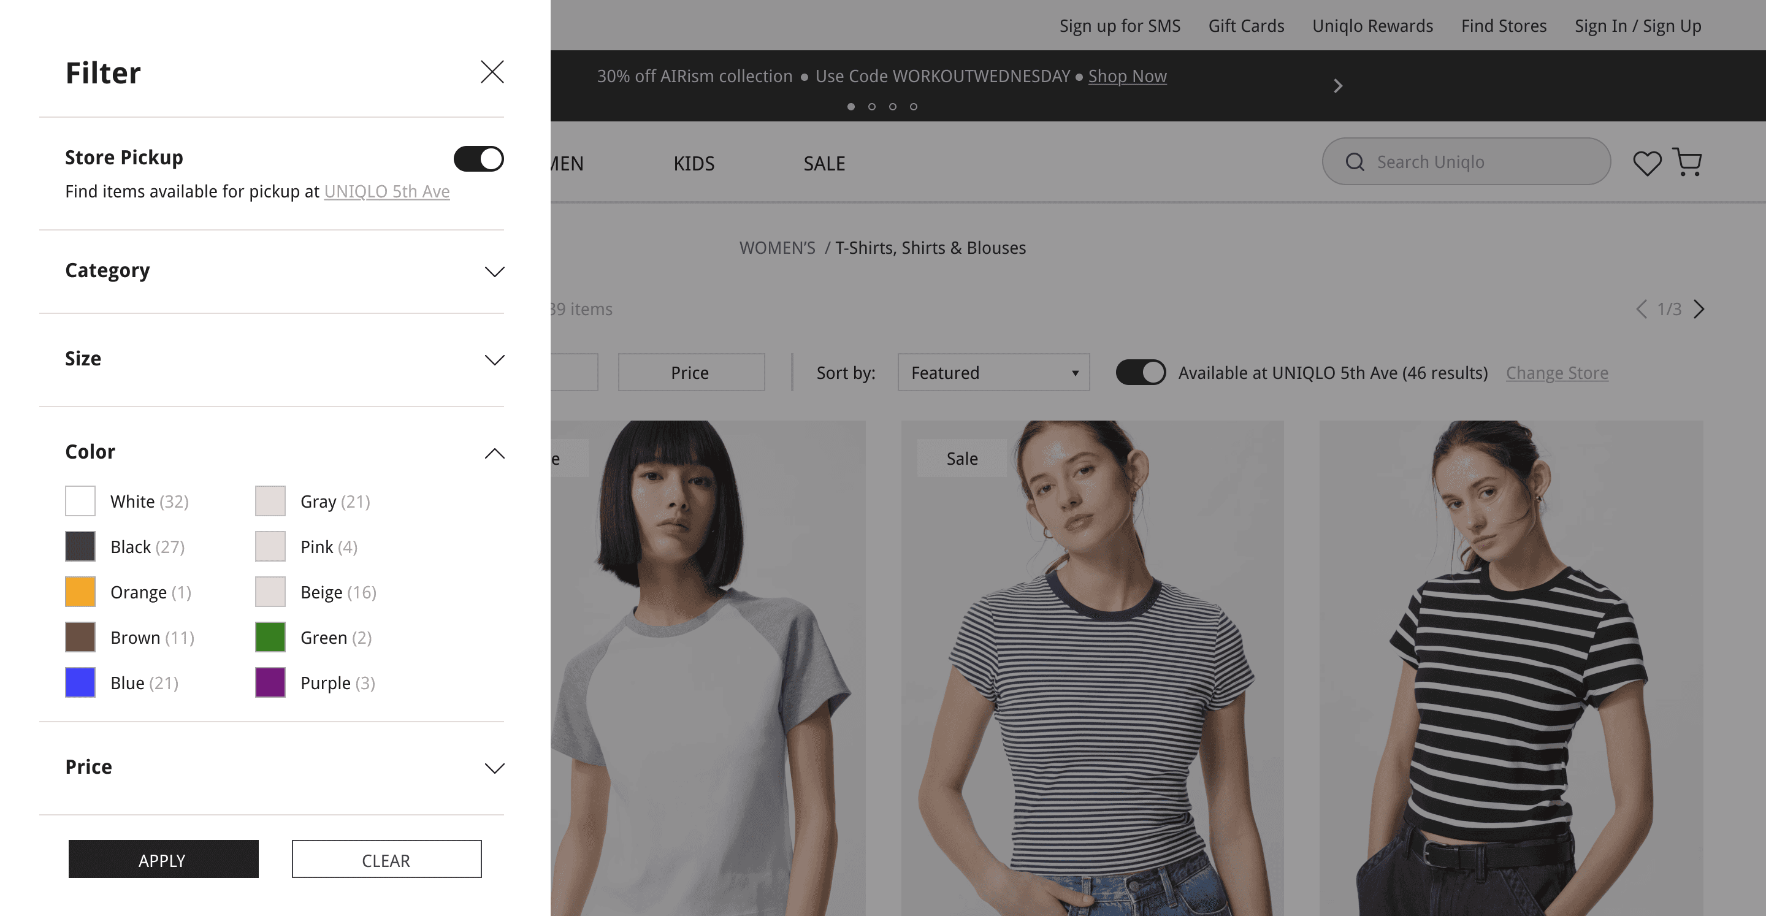This screenshot has height=916, width=1766.
Task: Open the shopping cart icon
Action: coord(1687,162)
